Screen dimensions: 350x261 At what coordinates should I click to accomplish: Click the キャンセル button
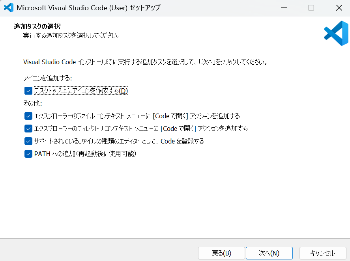(x=322, y=253)
